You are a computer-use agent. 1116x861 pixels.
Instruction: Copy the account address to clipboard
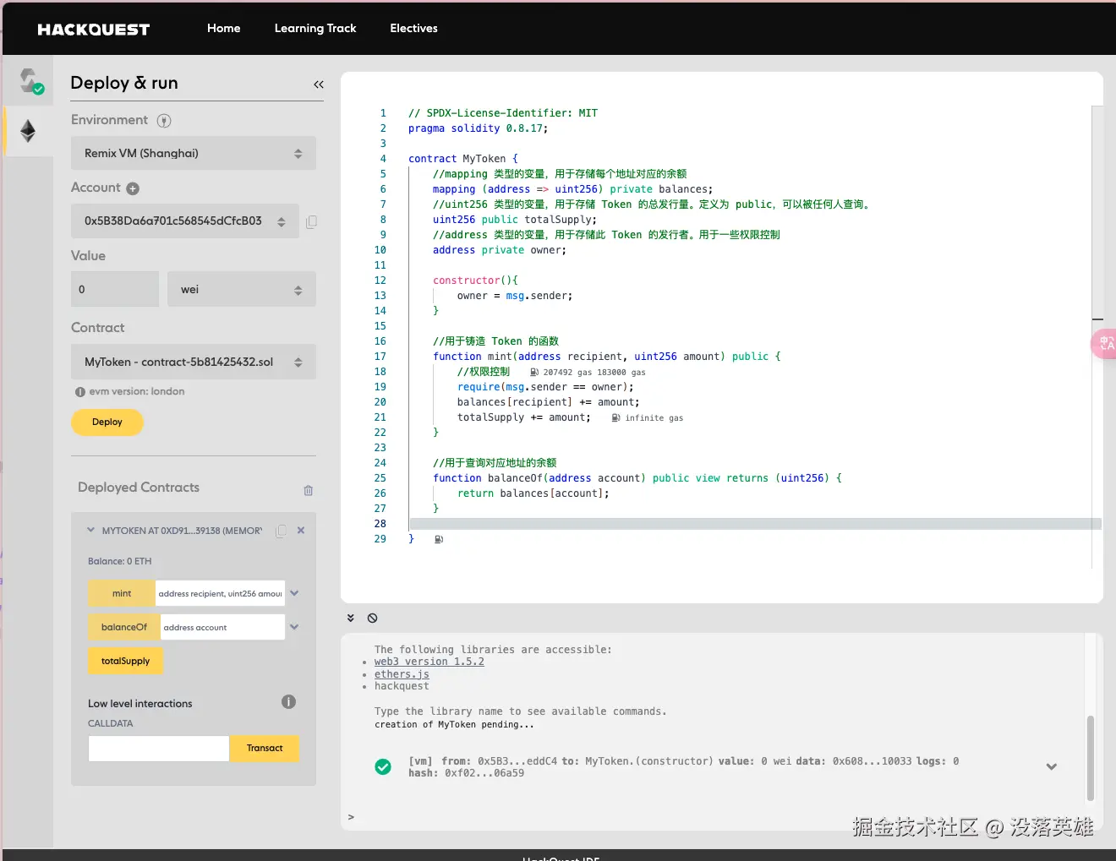pyautogui.click(x=311, y=221)
